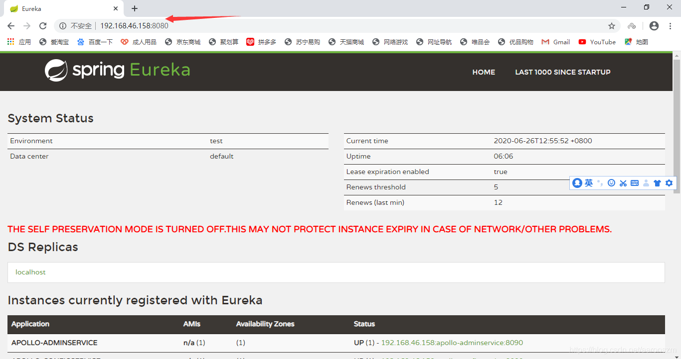Open the IME soft keyboard icon

click(635, 183)
